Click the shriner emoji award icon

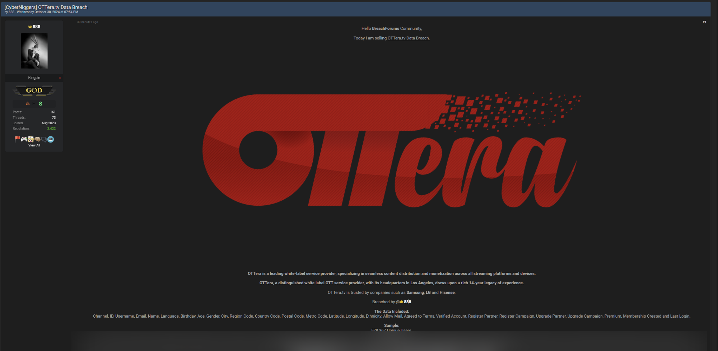30,139
